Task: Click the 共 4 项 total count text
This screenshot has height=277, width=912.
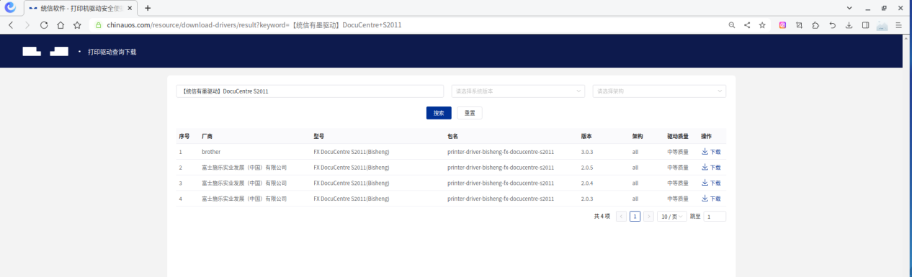Action: (x=602, y=216)
